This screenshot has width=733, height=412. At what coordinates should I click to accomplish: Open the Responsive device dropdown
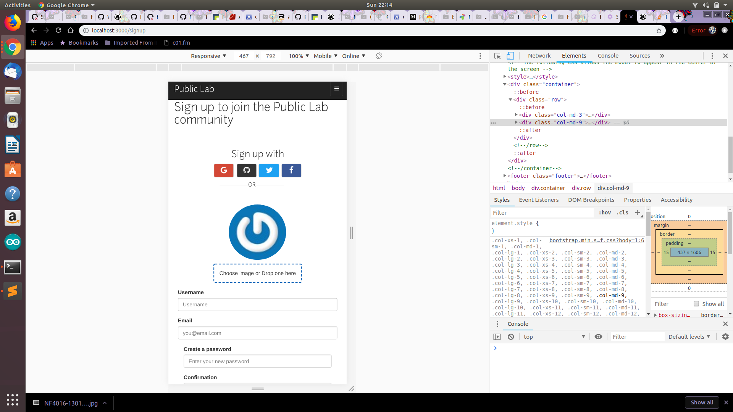(x=208, y=56)
